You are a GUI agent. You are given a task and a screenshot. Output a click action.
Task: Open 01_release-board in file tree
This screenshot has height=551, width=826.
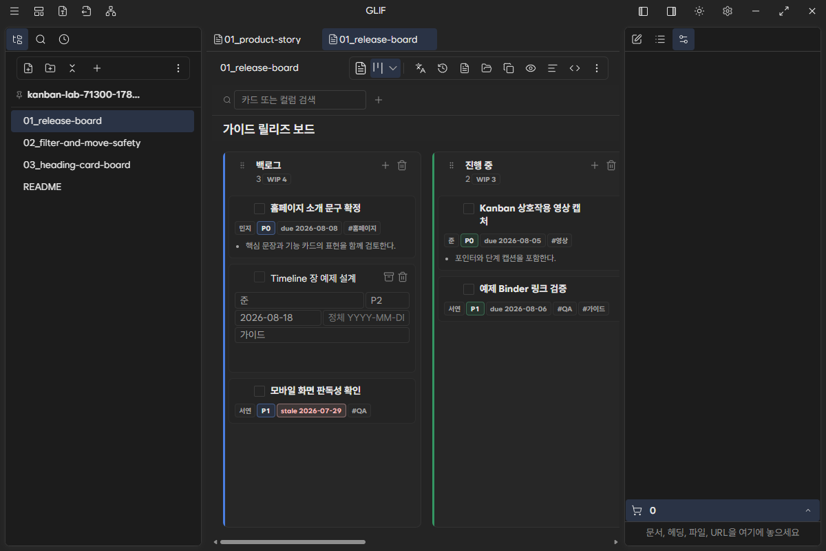(x=103, y=121)
